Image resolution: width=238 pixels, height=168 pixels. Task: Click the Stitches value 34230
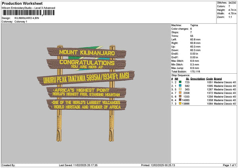click(x=232, y=3)
